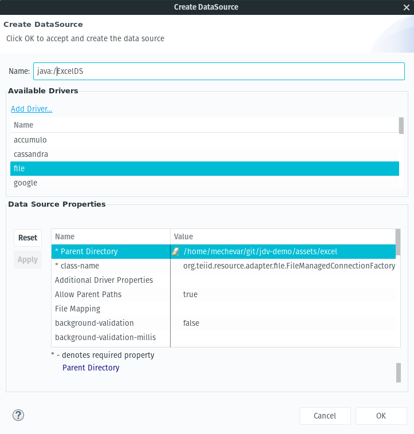Edit the Allow Parent Paths true value
The width and height of the screenshot is (414, 434).
pos(191,294)
